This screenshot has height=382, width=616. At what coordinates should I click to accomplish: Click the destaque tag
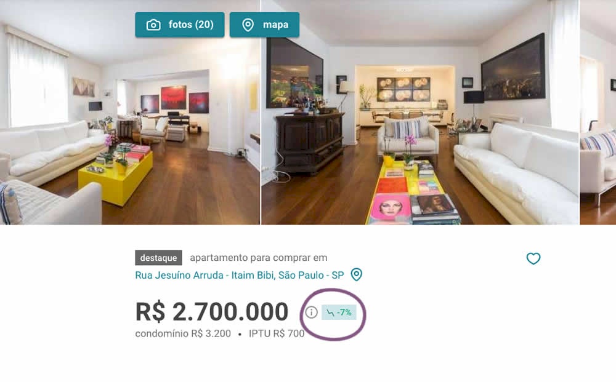point(158,258)
